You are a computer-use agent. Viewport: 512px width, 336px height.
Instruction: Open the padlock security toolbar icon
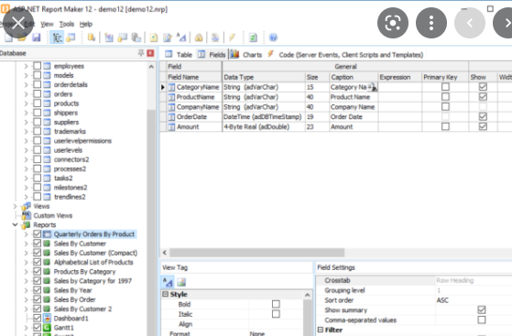pyautogui.click(x=199, y=38)
